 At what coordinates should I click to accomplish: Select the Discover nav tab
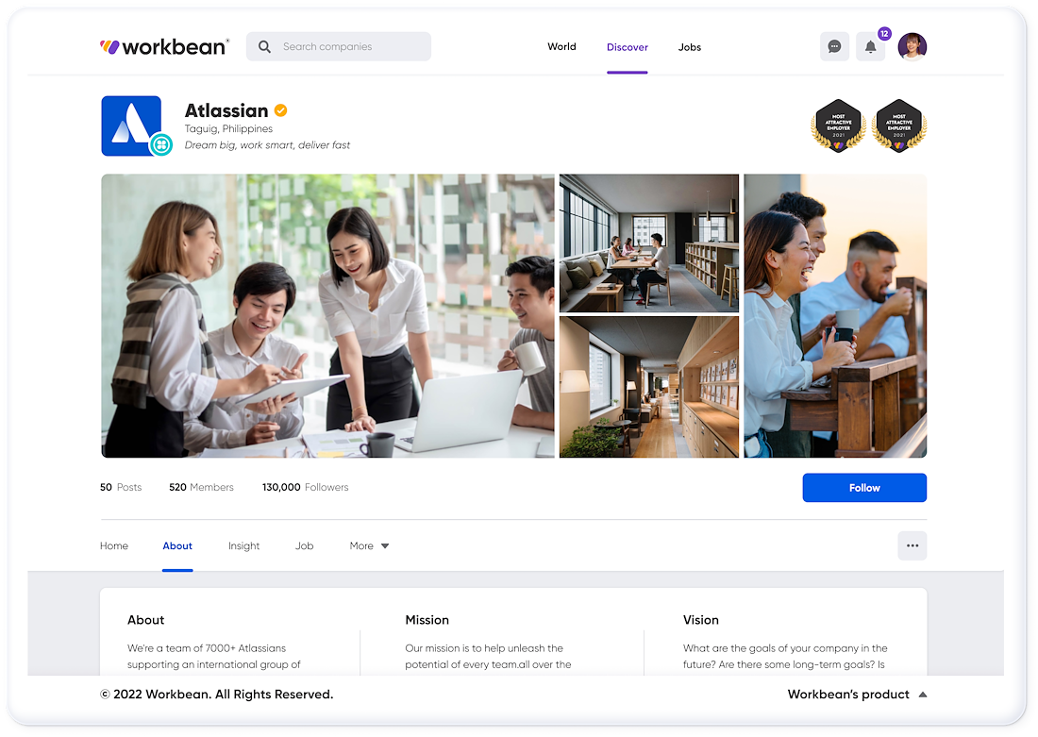[627, 47]
